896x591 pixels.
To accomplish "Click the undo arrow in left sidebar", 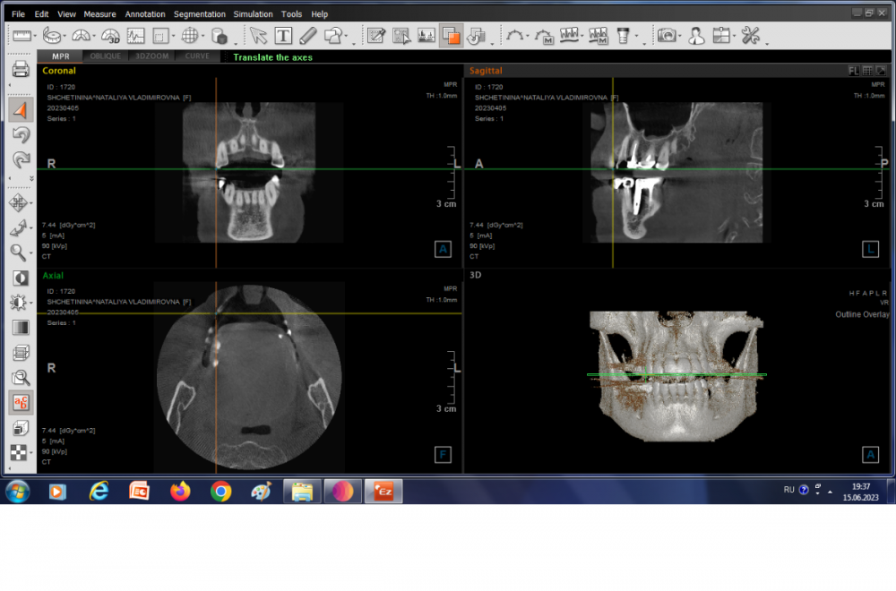I will pyautogui.click(x=21, y=135).
